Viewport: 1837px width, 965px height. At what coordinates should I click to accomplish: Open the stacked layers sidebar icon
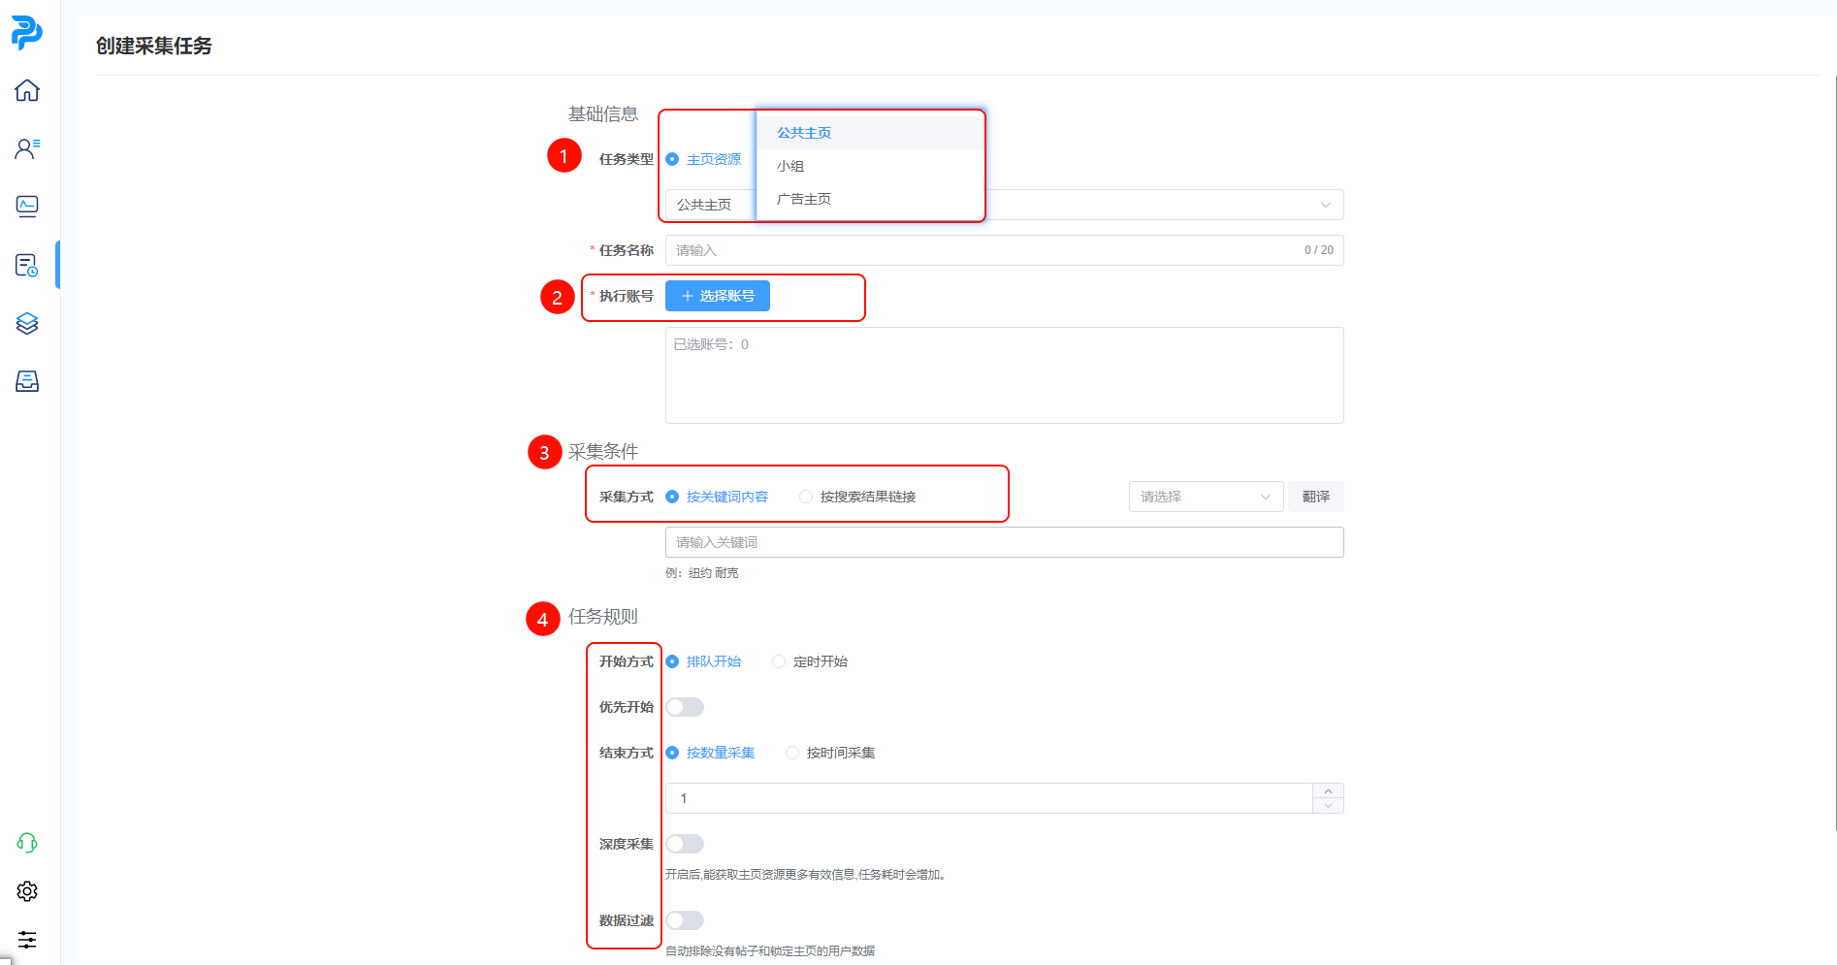click(x=27, y=323)
